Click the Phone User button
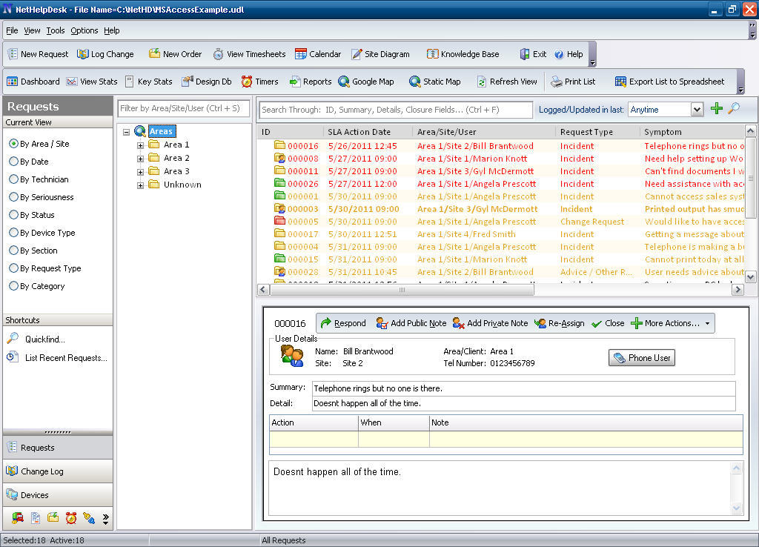Viewport: 759px width, 547px height. point(642,358)
